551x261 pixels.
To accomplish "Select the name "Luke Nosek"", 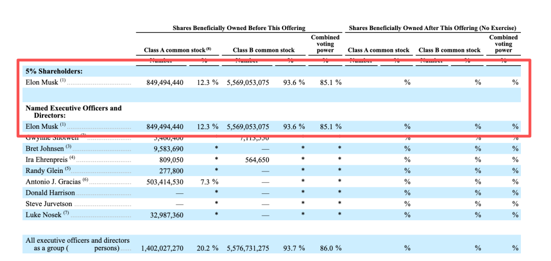I will tap(43, 214).
